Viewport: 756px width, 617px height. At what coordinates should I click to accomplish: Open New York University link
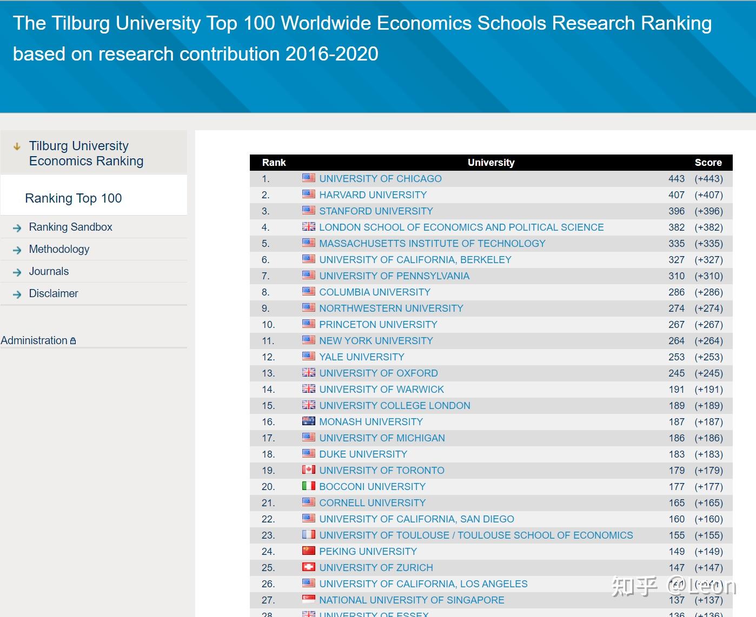(376, 341)
